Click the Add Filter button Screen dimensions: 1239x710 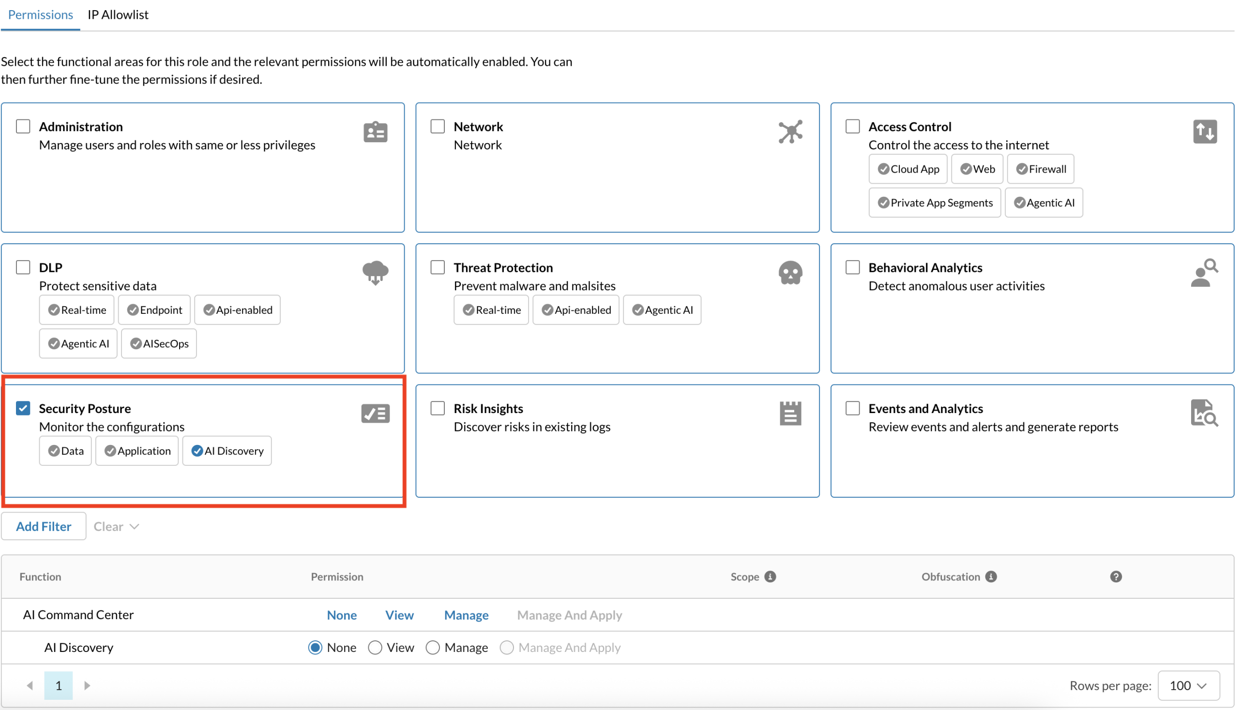[44, 526]
